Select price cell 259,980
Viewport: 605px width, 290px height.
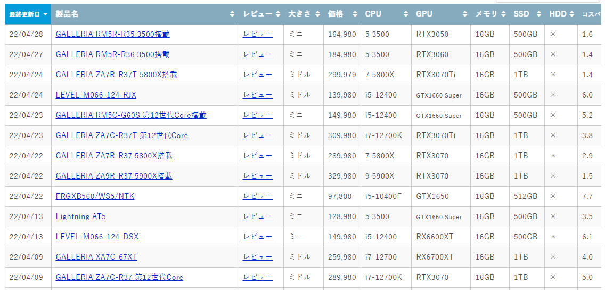pyautogui.click(x=342, y=257)
